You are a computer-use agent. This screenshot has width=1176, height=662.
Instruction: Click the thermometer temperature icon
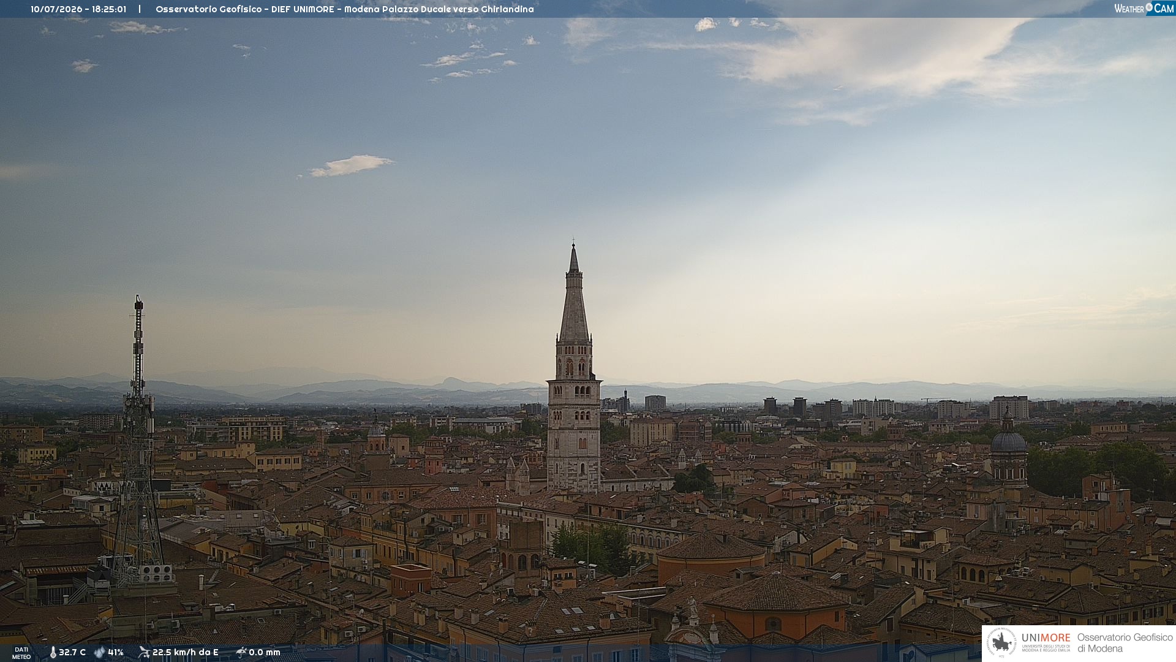point(53,652)
